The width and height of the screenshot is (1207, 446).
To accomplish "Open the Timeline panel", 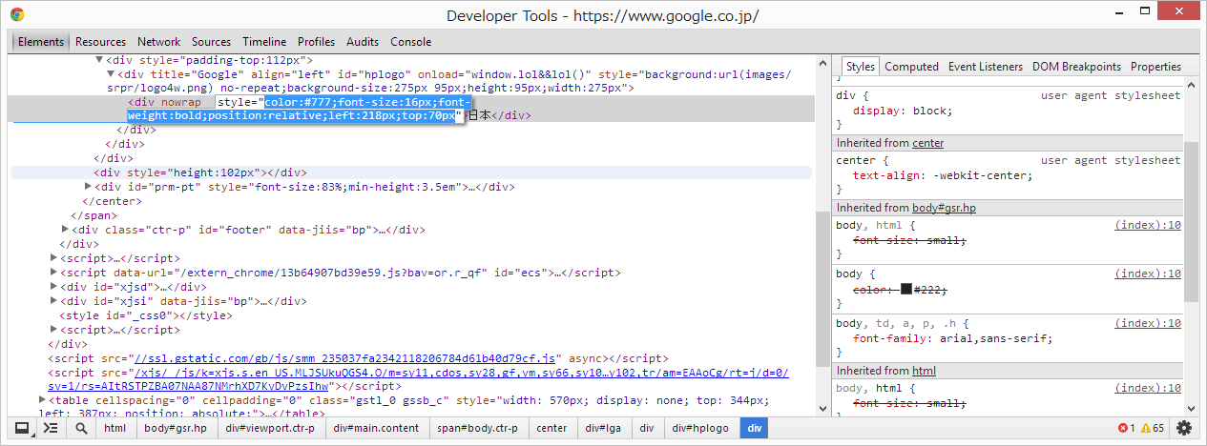I will click(x=264, y=42).
